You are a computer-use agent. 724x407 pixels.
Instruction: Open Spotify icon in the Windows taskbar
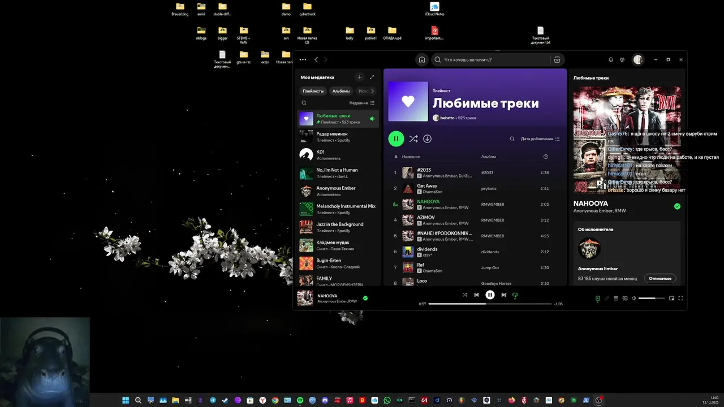click(300, 400)
